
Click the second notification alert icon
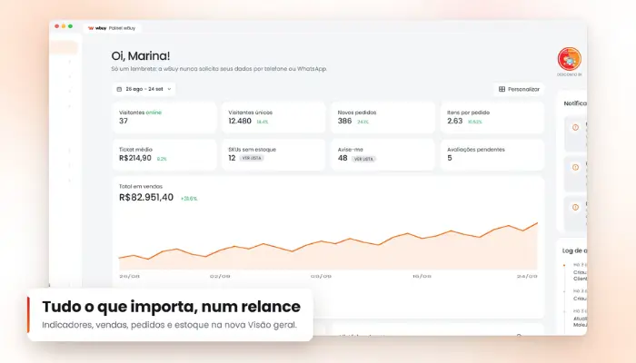(x=575, y=167)
